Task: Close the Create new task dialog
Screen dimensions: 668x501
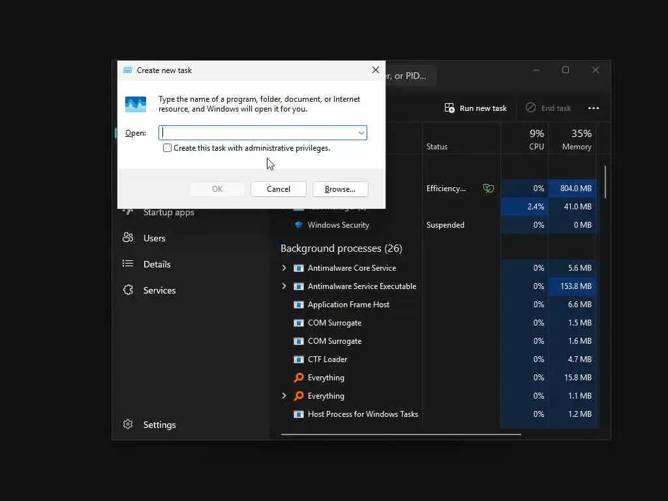Action: click(x=375, y=70)
